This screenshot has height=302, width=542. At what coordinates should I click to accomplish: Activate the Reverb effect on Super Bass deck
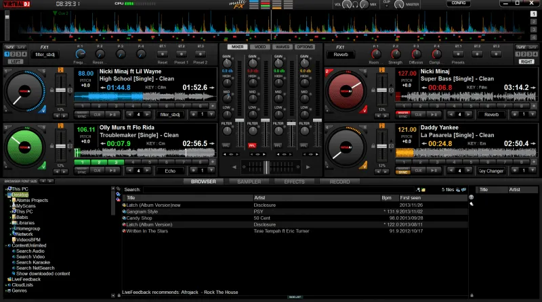pos(491,114)
